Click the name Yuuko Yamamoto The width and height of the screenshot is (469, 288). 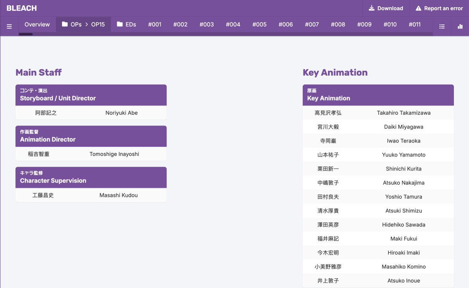click(404, 155)
